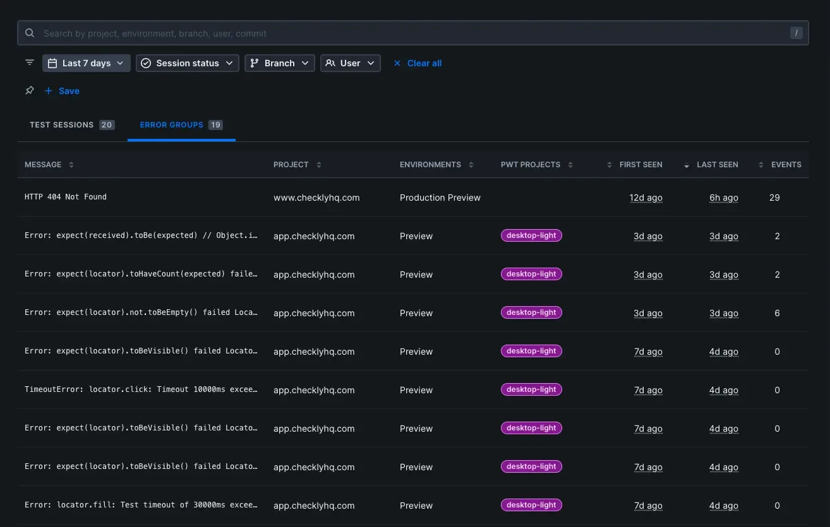
Task: Click the X icon in Clear all
Action: point(397,63)
